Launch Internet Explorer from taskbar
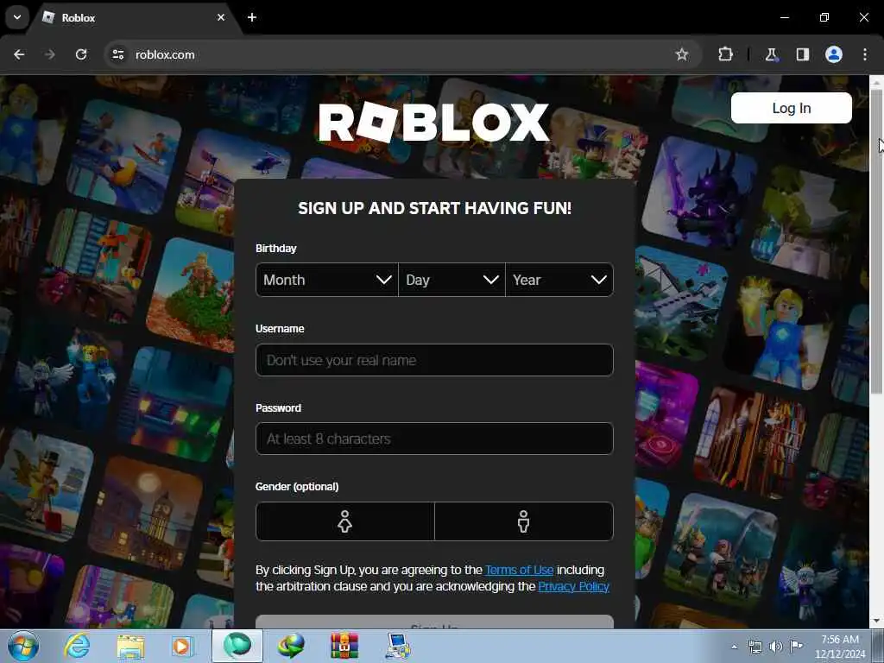Viewport: 884px width, 663px height. click(x=77, y=646)
